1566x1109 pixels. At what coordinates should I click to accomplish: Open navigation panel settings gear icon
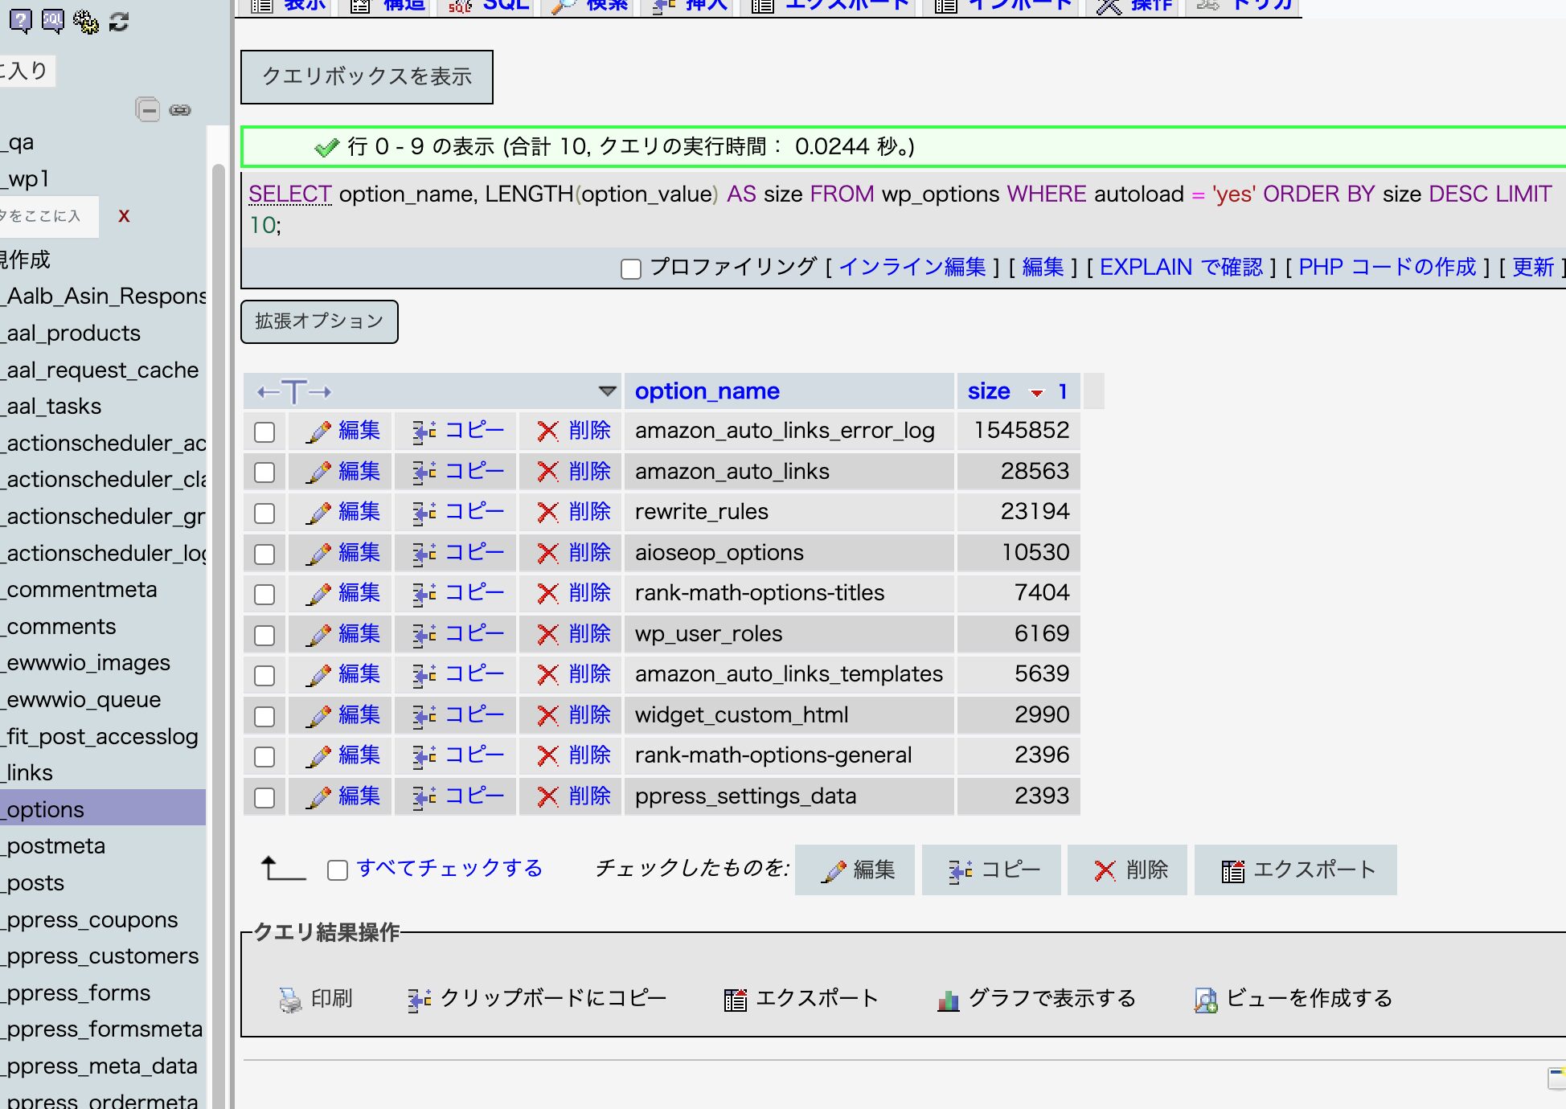coord(85,21)
